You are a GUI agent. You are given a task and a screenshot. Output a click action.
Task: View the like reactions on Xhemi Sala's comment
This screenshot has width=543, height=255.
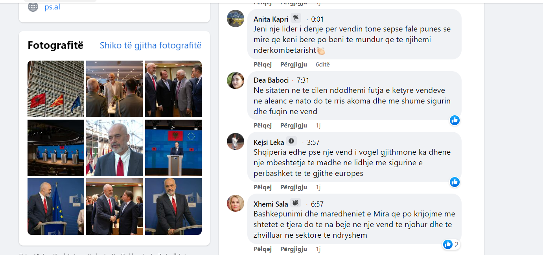451,244
